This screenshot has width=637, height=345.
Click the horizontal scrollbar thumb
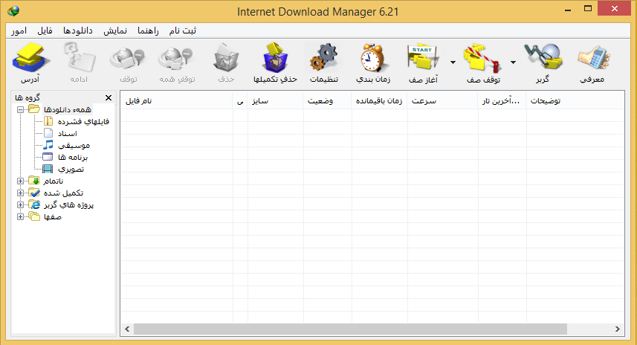(350, 329)
